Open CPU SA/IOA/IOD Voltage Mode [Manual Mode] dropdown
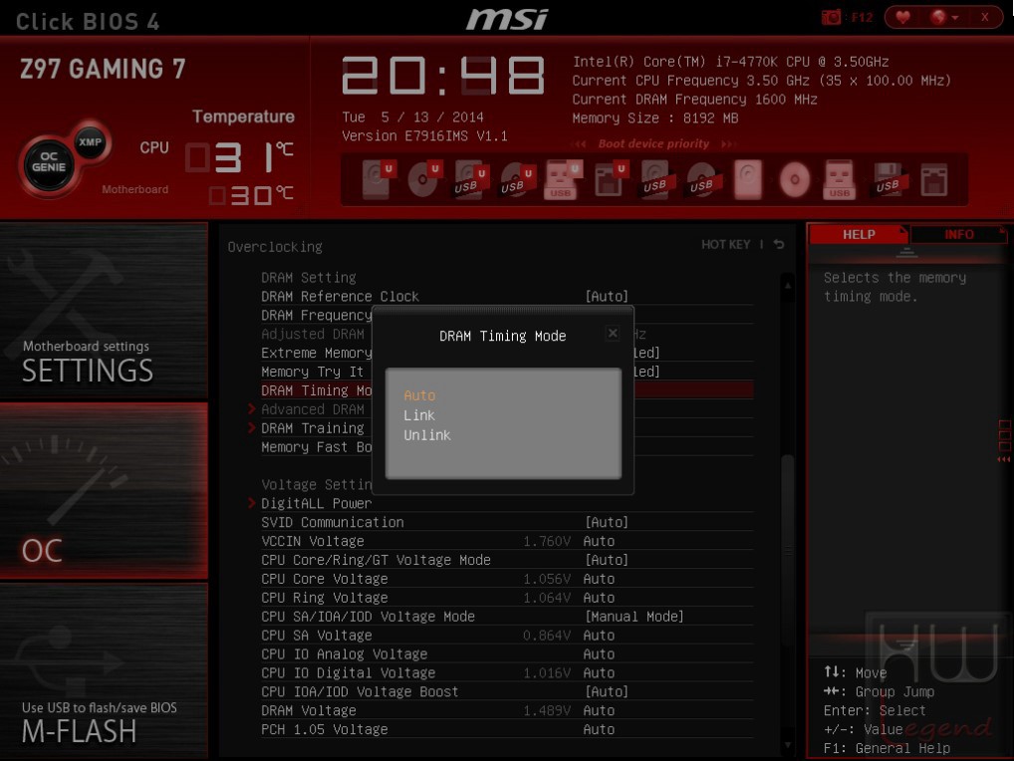 (634, 617)
